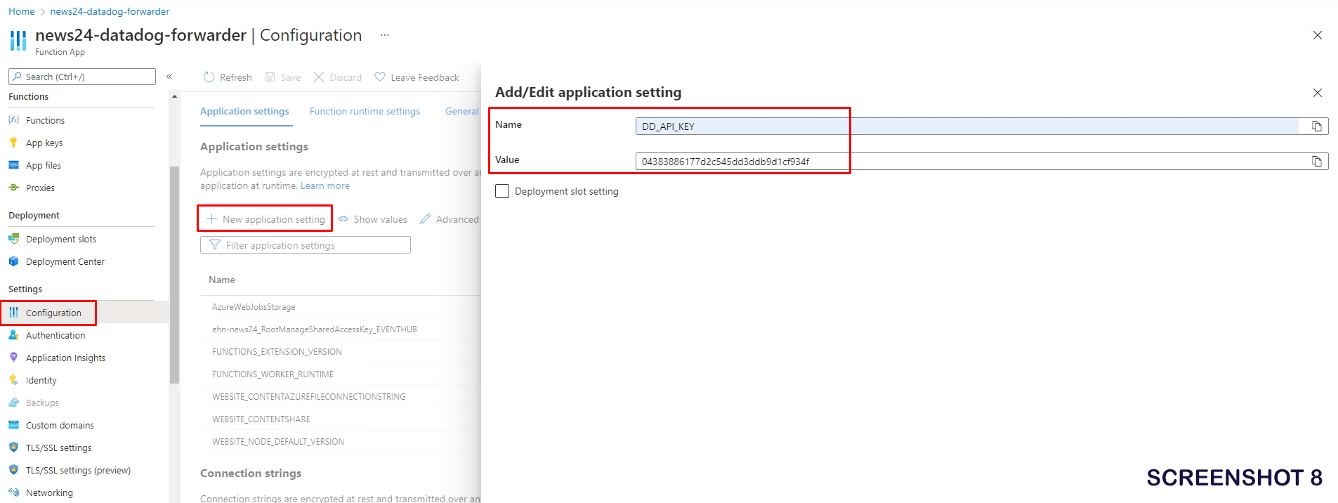Open App keys in sidebar
This screenshot has width=1338, height=503.
tap(44, 143)
